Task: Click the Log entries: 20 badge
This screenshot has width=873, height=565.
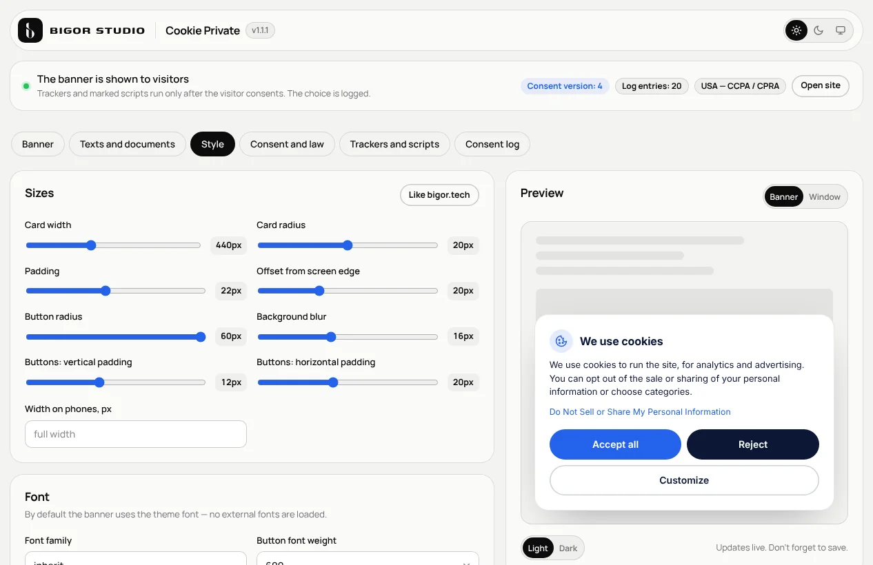Action: coord(652,86)
